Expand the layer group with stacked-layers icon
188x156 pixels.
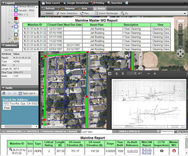(9, 22)
